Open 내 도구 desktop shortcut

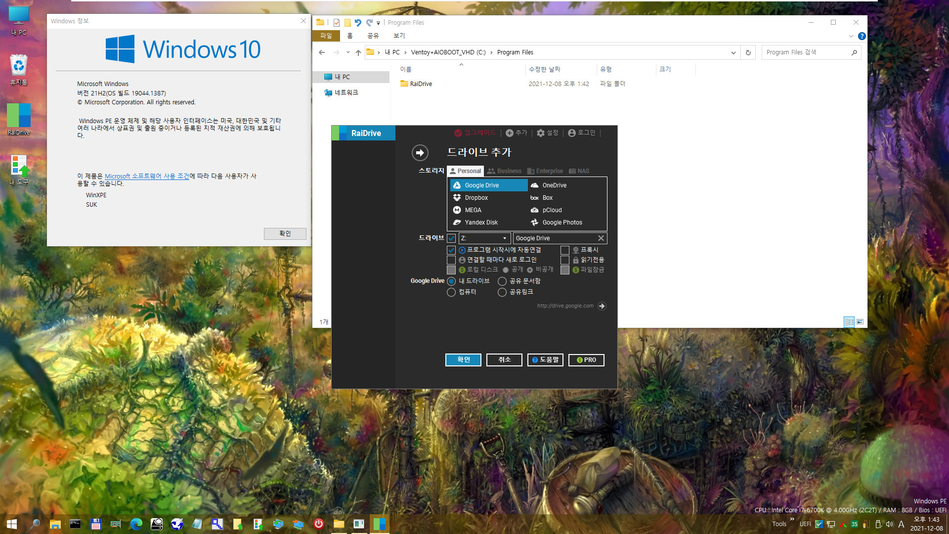[19, 170]
